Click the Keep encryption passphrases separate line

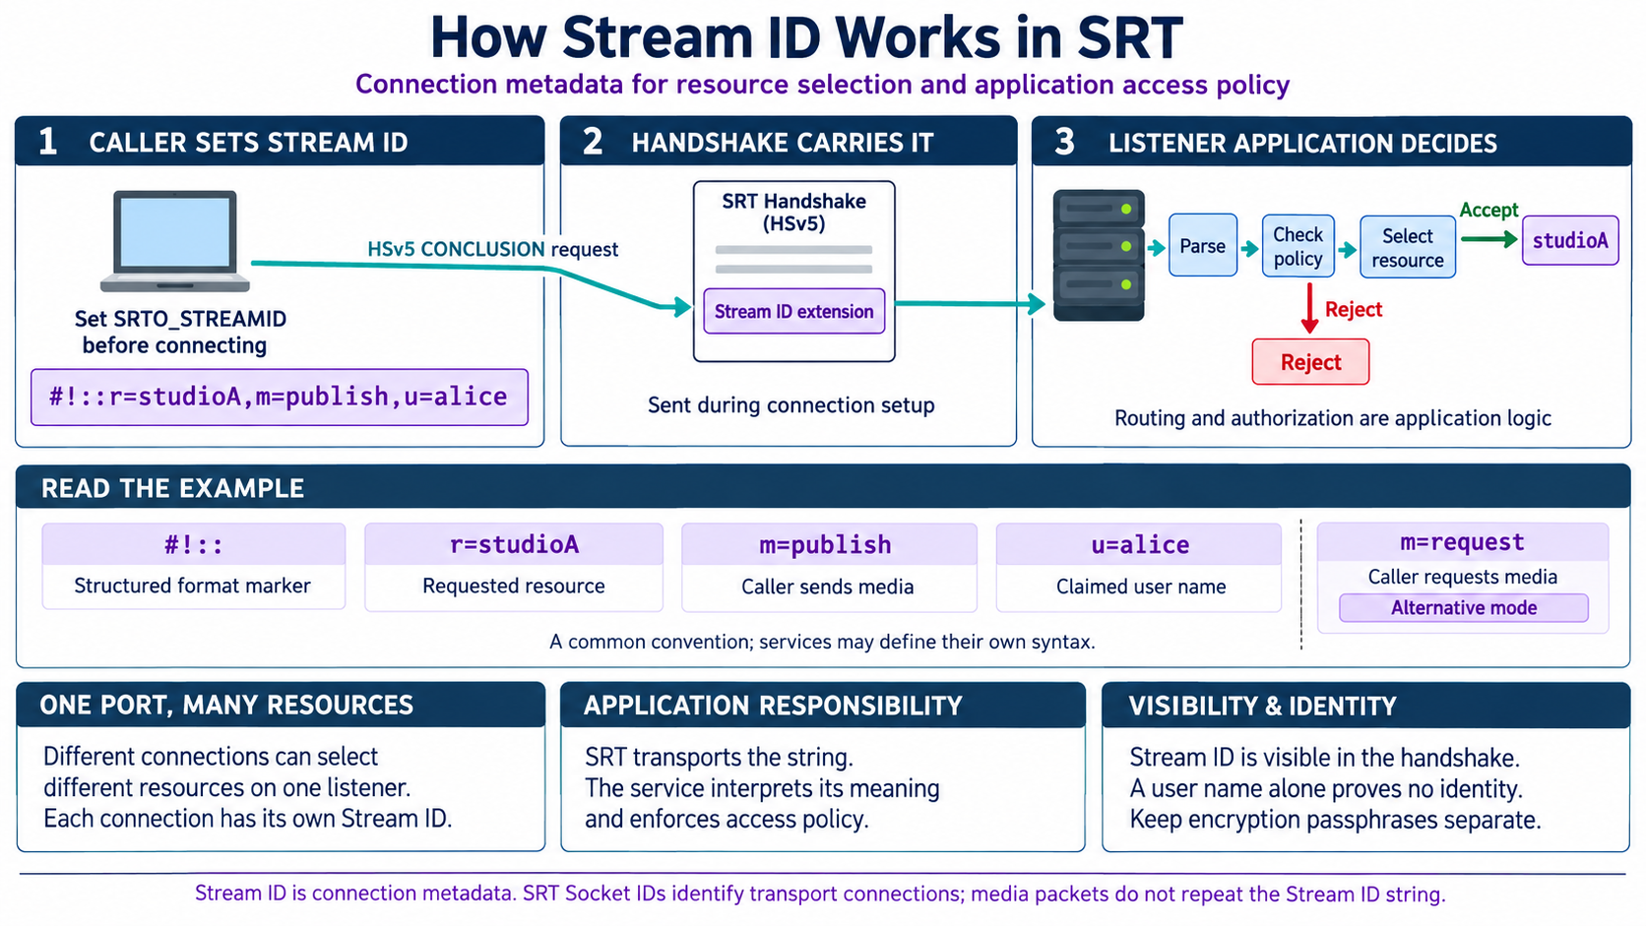click(1336, 820)
